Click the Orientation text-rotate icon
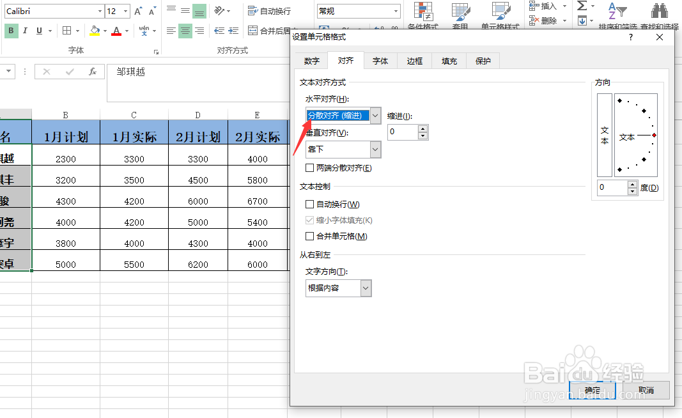Image resolution: width=682 pixels, height=418 pixels. 220,11
